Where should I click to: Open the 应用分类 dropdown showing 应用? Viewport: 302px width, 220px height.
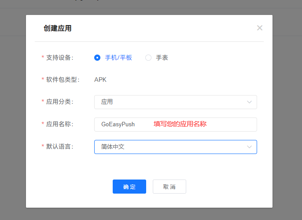pos(176,102)
